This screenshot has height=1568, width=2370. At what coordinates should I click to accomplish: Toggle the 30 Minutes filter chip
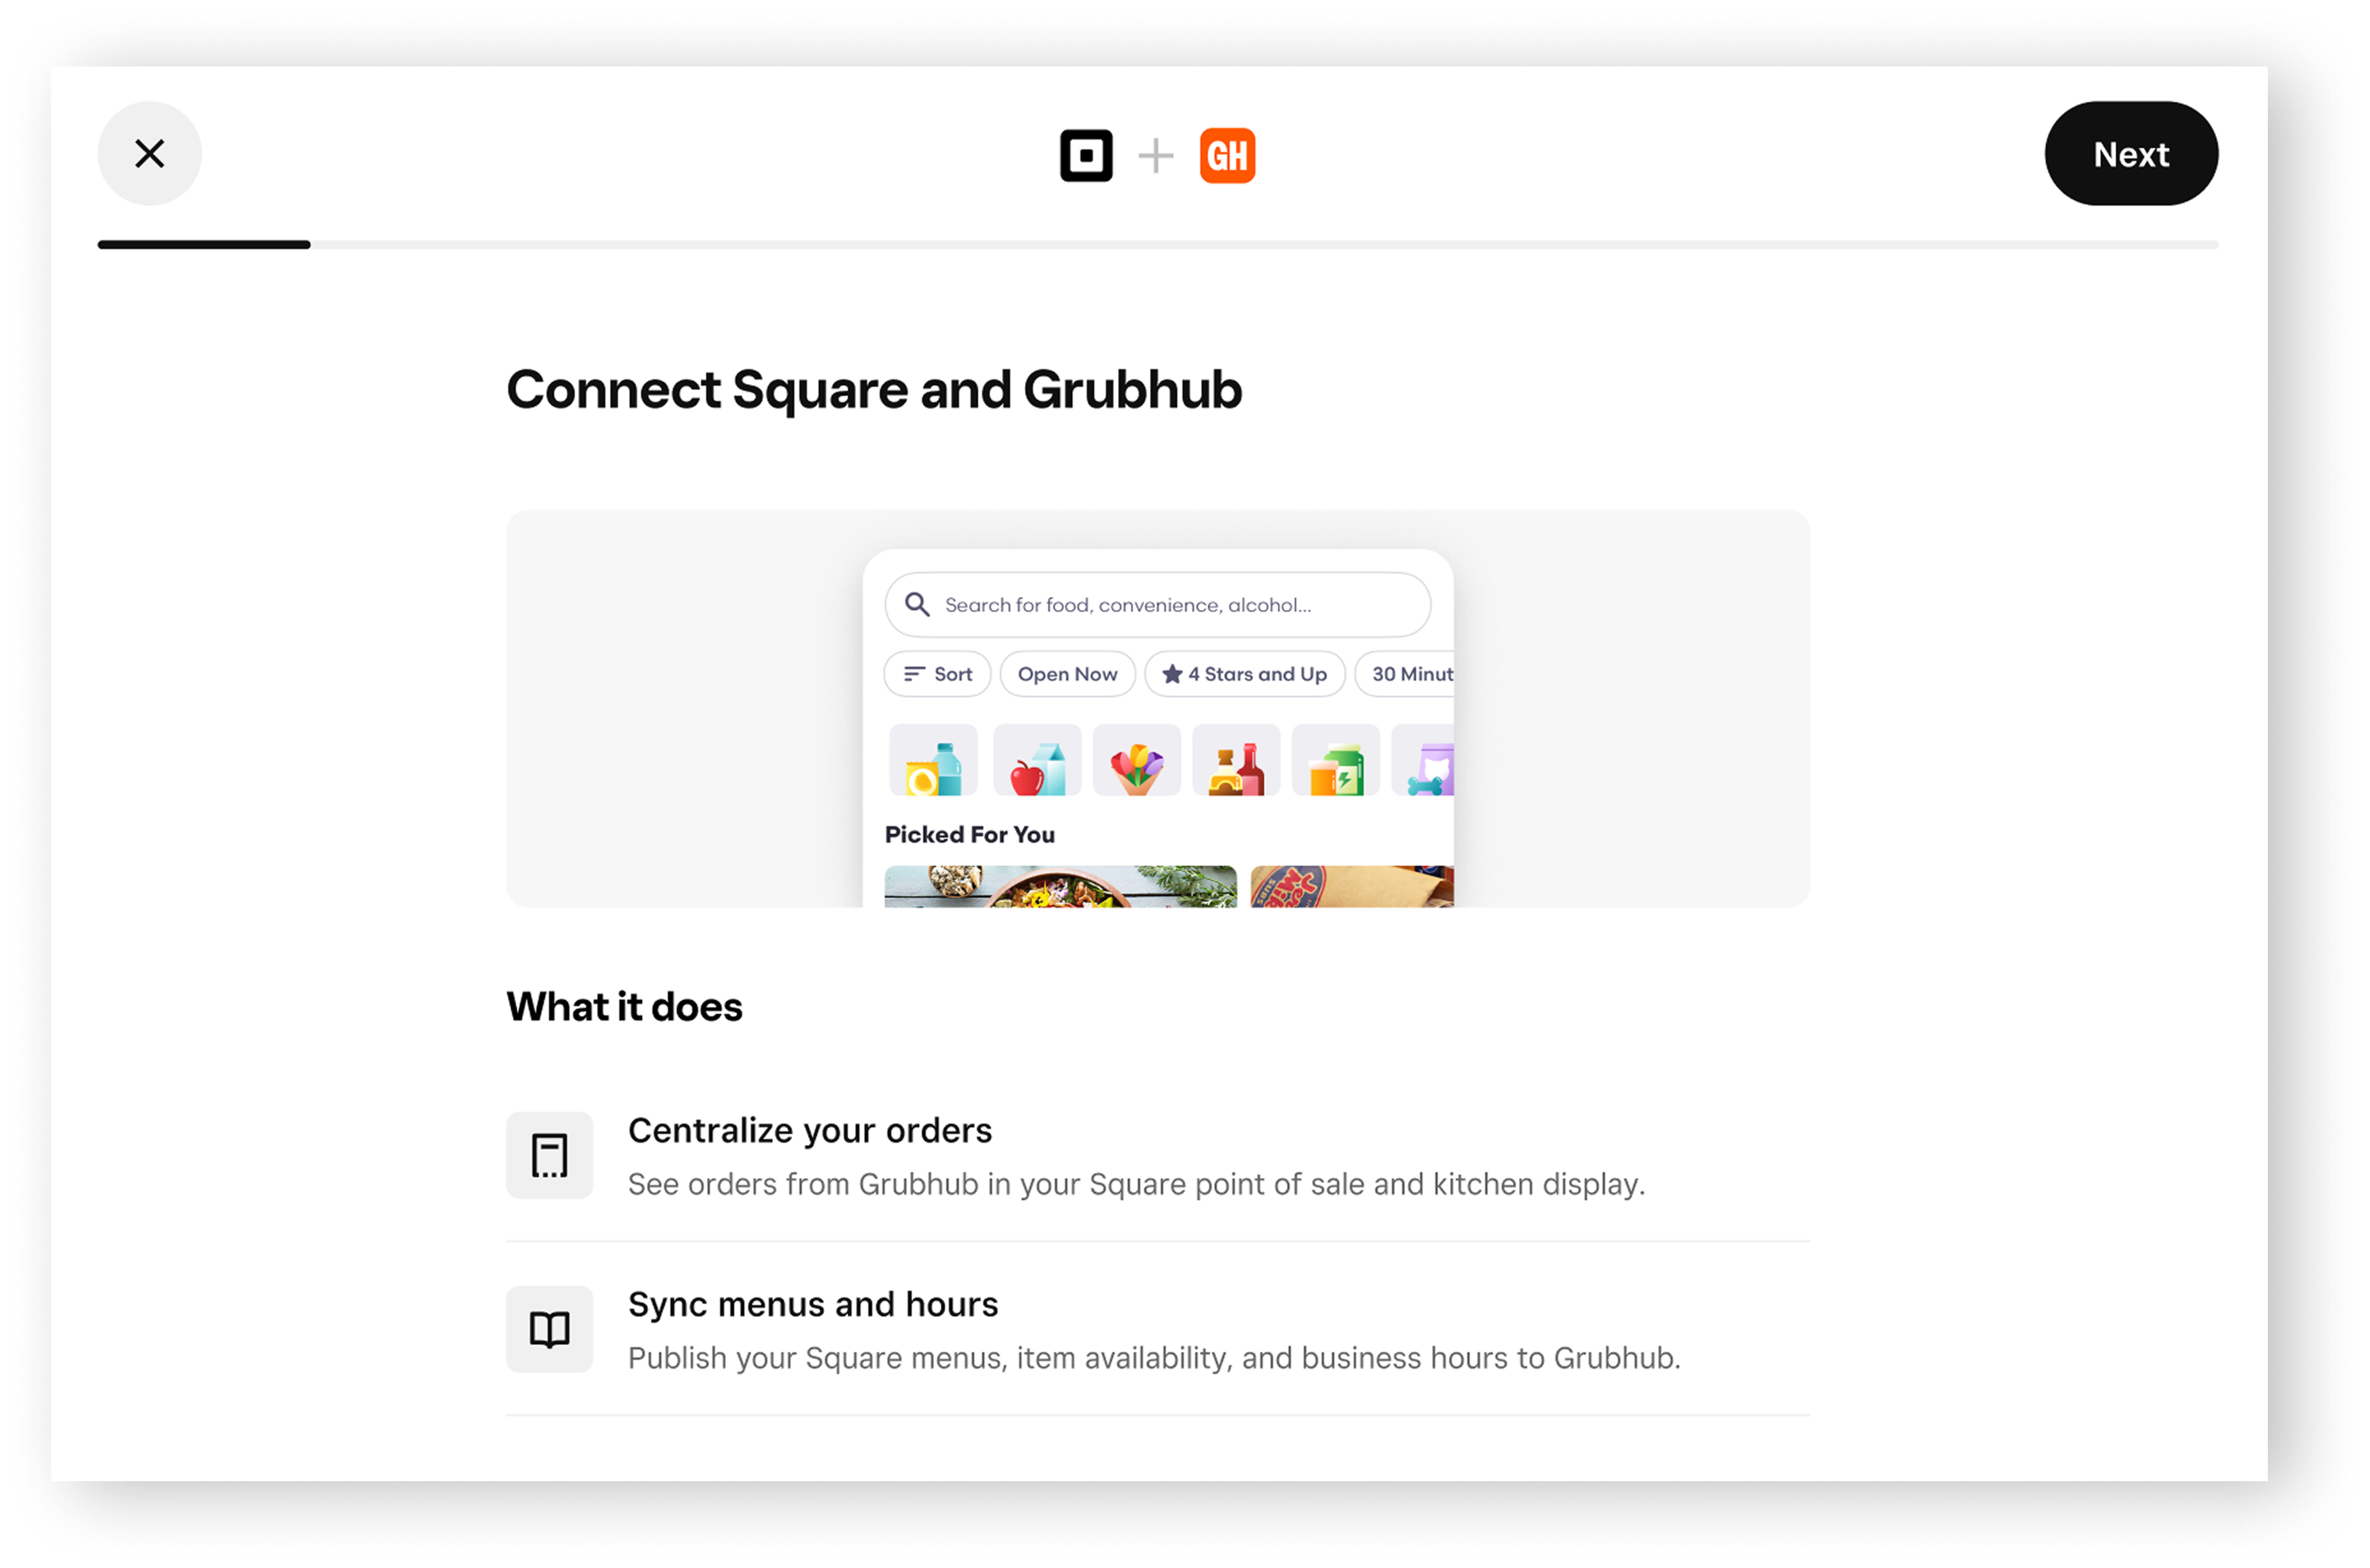1406,674
